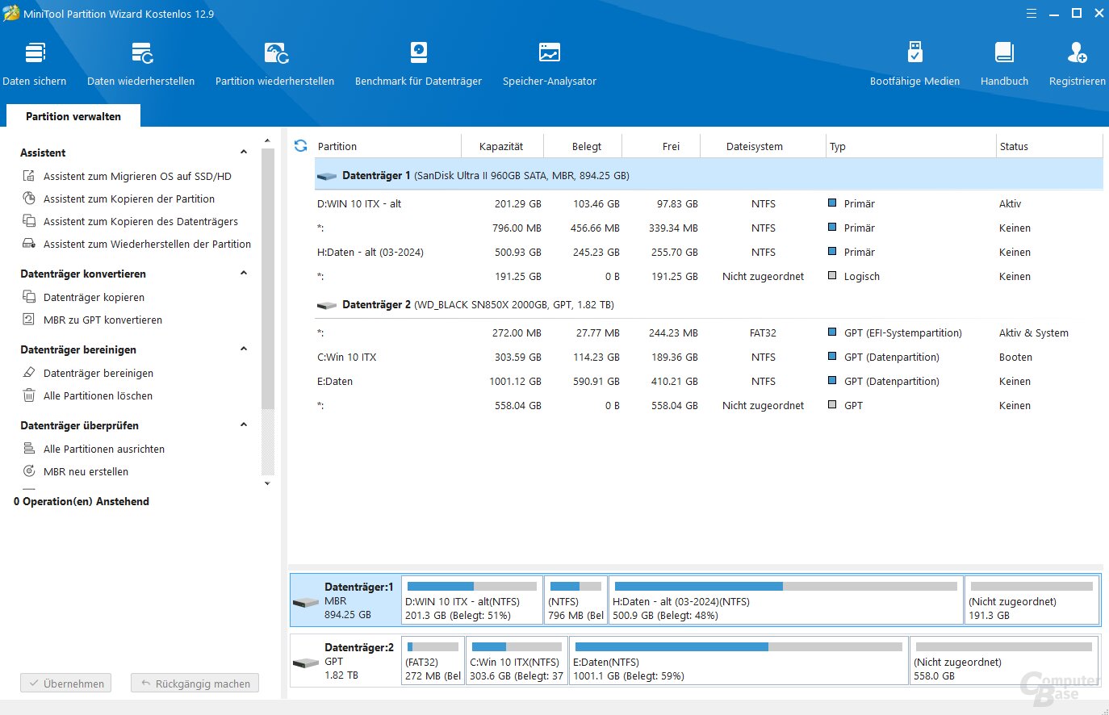The image size is (1109, 715).
Task: Collapse the Datenträger überprüfen section
Action: point(244,425)
